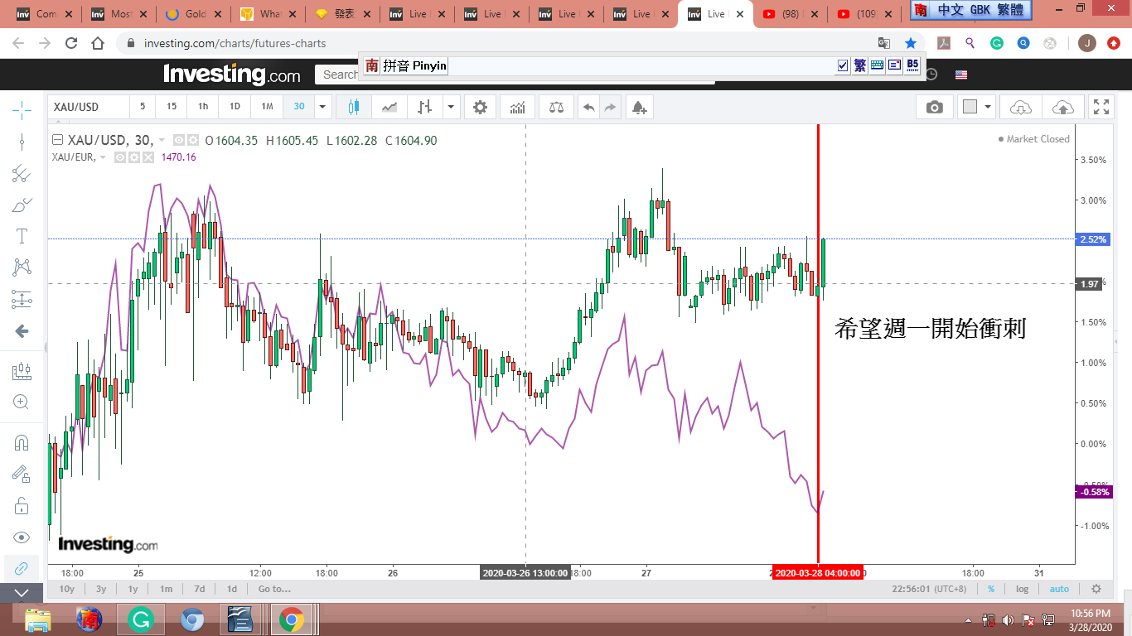
Task: Open the pitchfork tool in left sidebar
Action: point(22,173)
